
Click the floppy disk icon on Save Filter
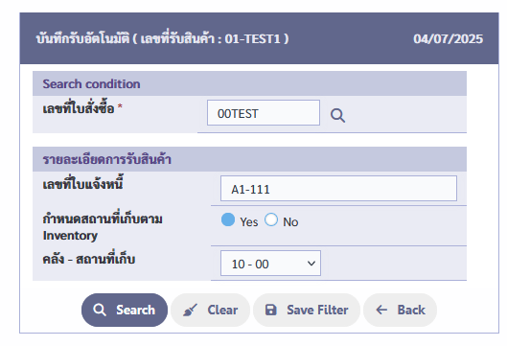click(270, 310)
